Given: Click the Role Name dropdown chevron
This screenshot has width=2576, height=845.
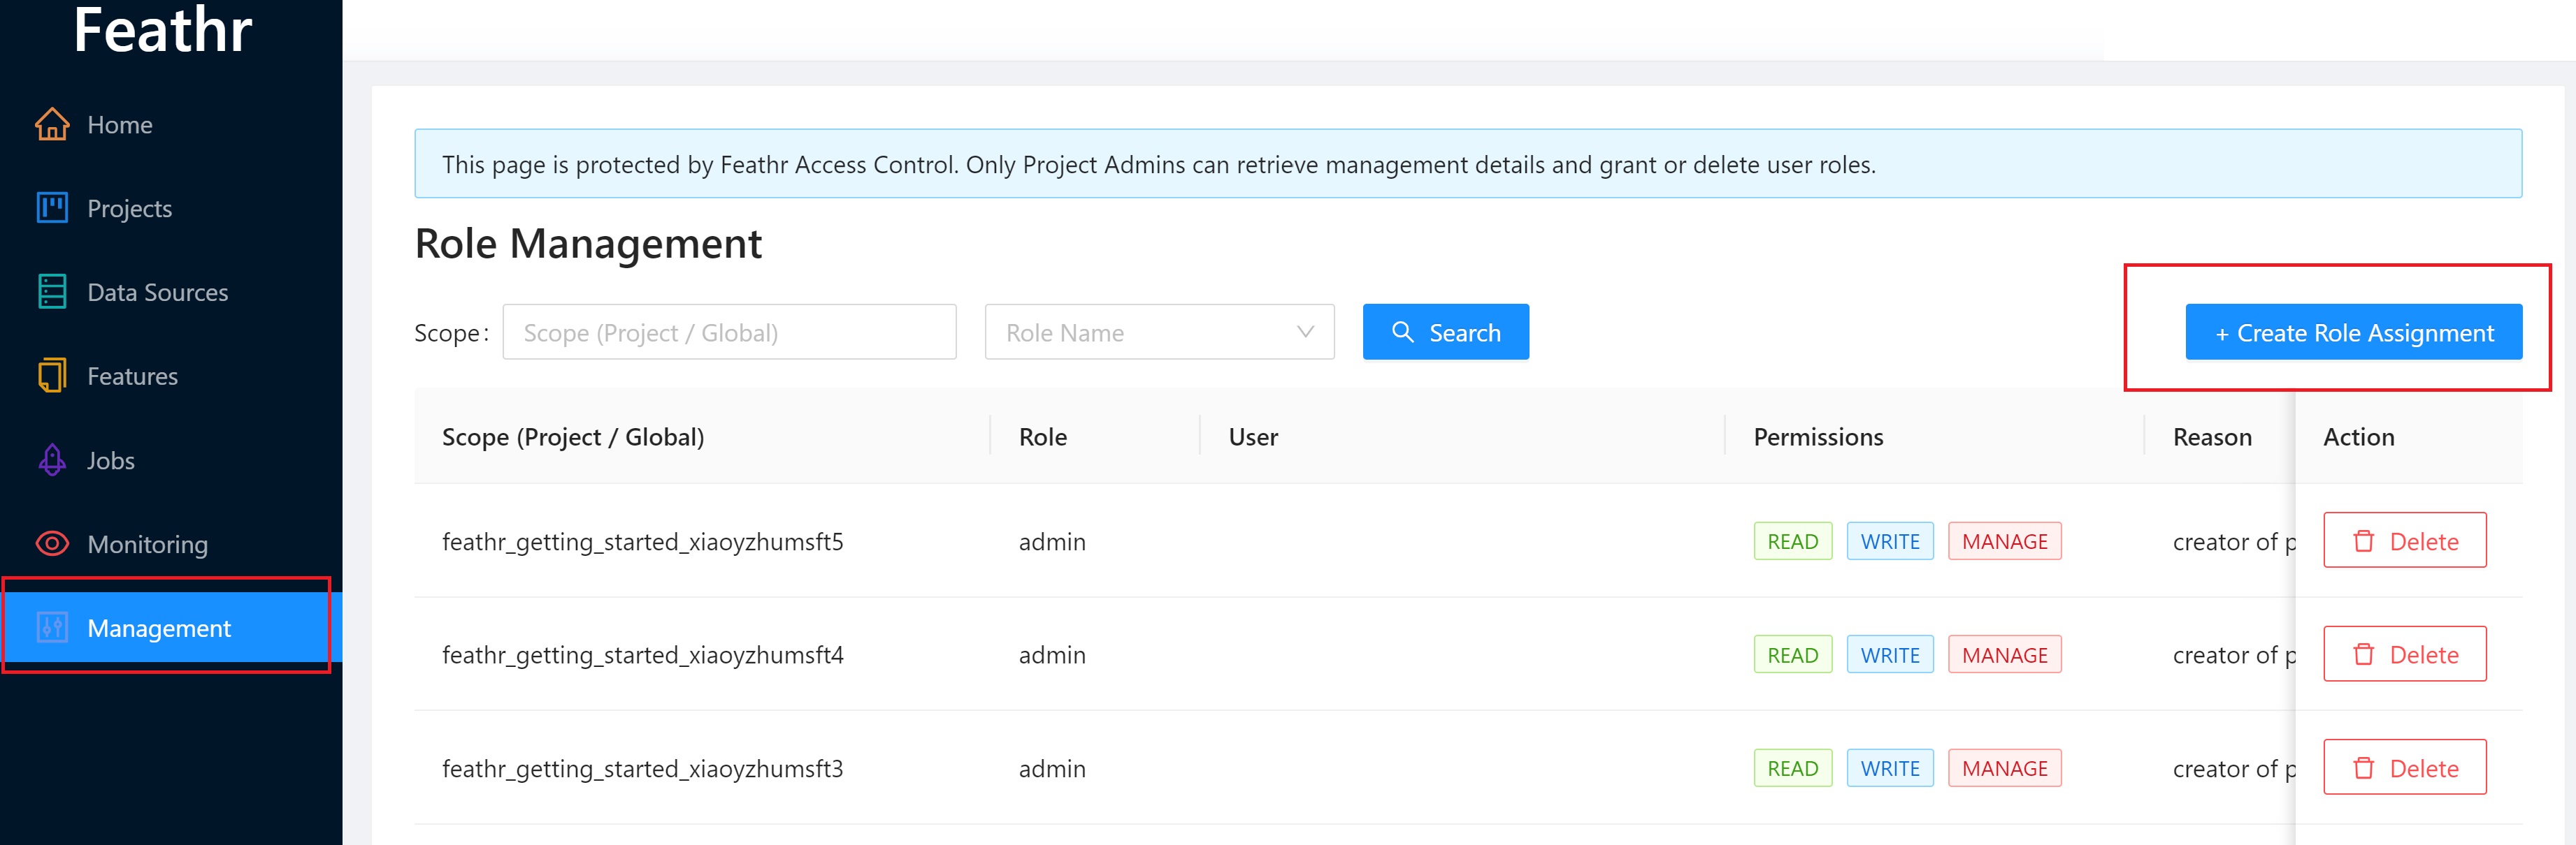Looking at the screenshot, I should pos(1305,332).
